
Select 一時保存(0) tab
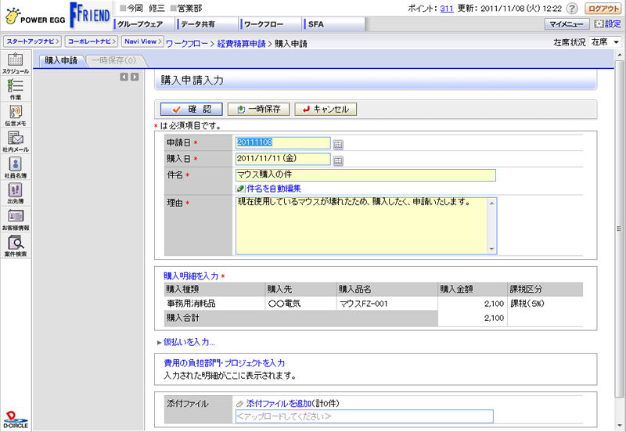(x=114, y=61)
